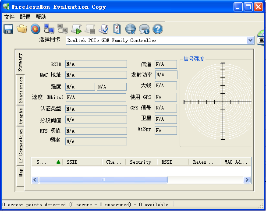Click the 天线 value field
Image resolution: width=266 pixels, height=211 pixels.
tap(166, 86)
